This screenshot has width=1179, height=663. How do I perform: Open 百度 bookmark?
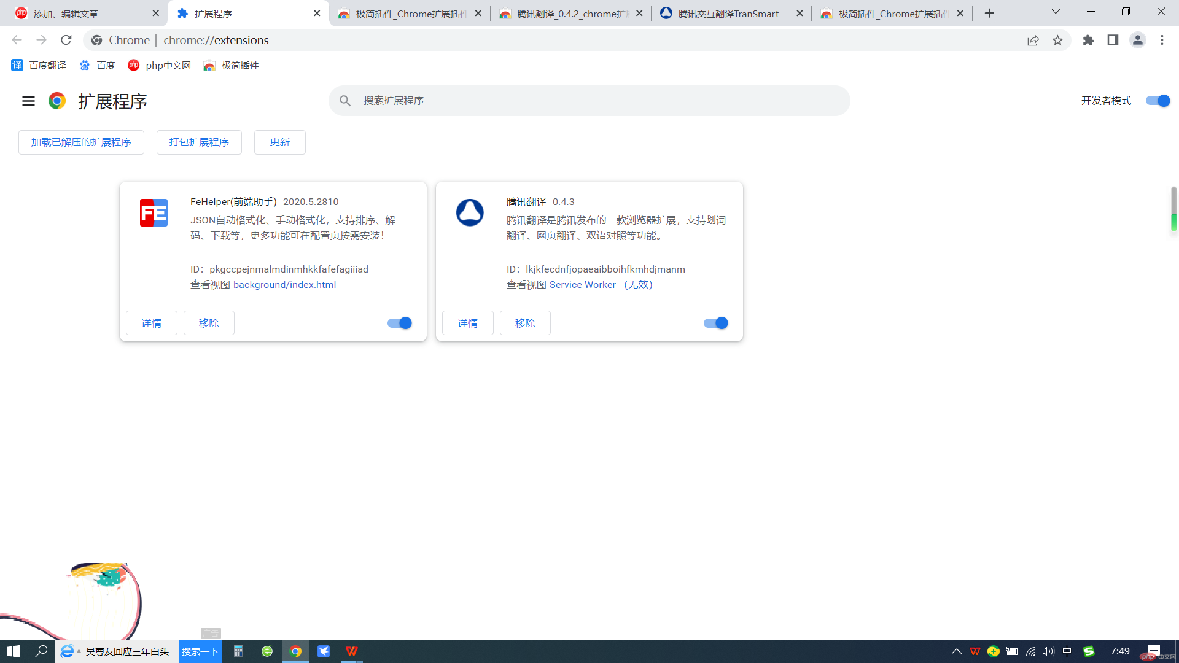[x=98, y=65]
